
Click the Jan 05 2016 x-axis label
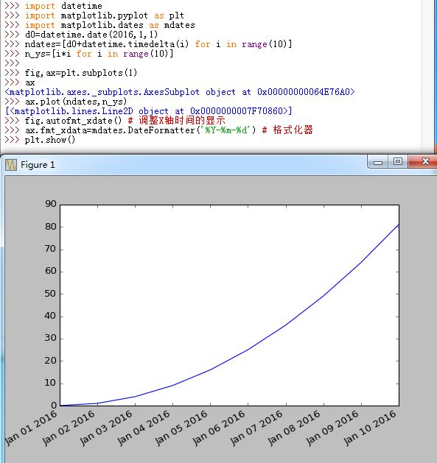[181, 428]
